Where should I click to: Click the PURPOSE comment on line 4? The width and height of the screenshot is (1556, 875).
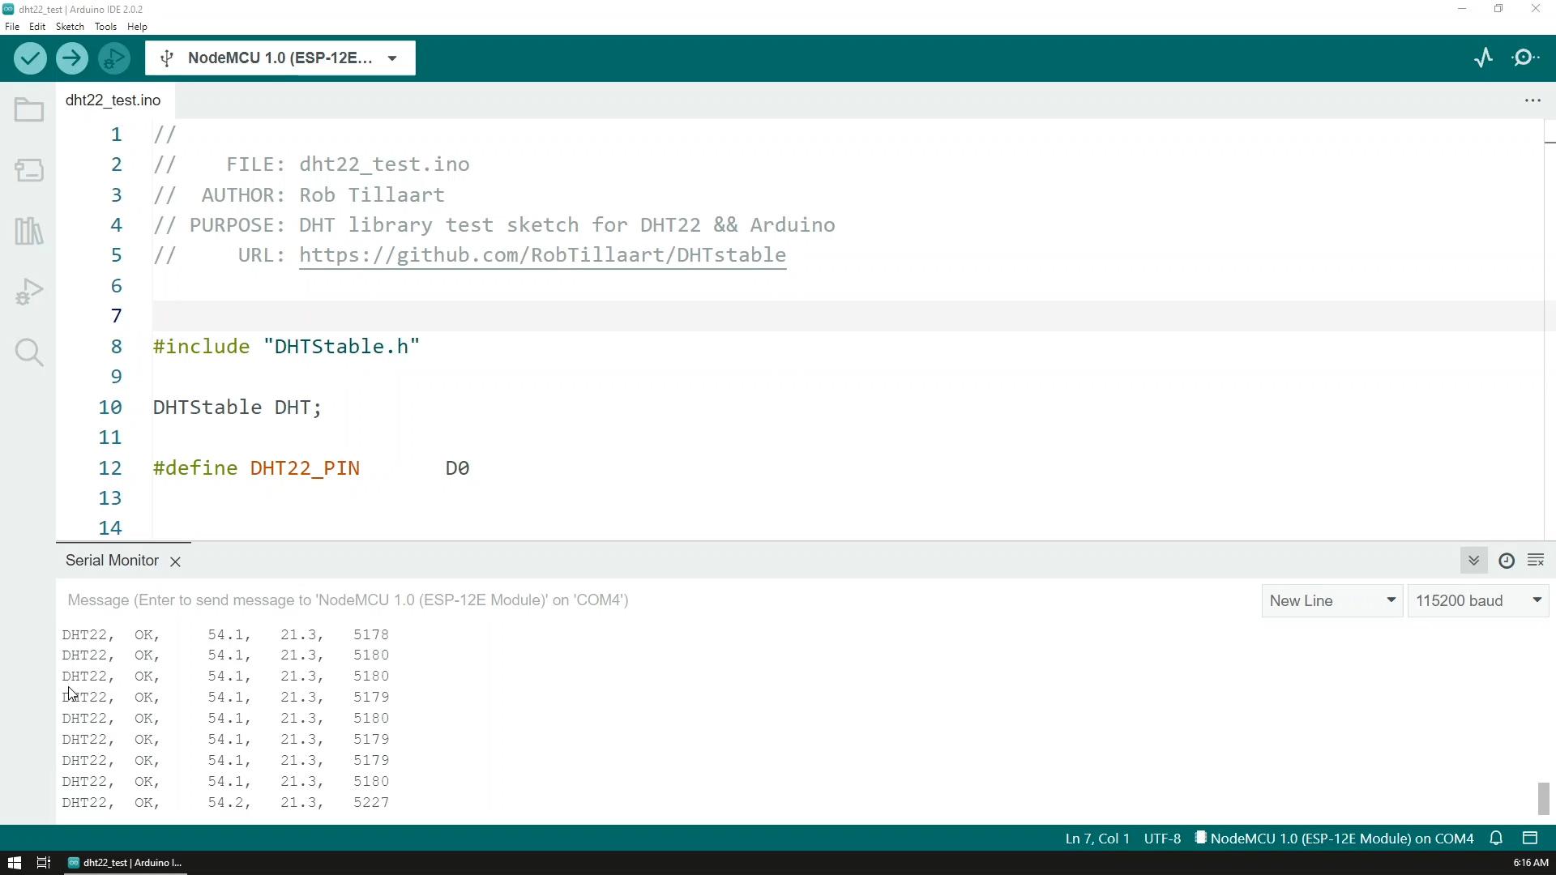coord(494,225)
